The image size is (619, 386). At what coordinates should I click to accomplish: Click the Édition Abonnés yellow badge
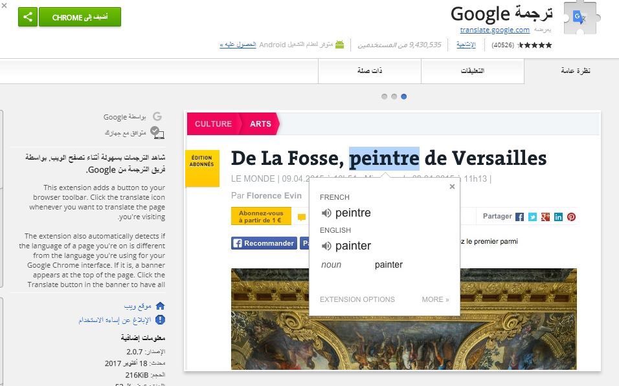point(202,168)
